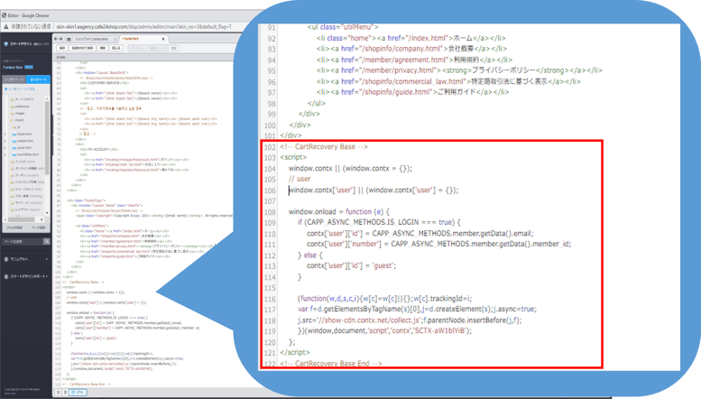Screen dimensions: 701x399
Task: Go to previous editor tab with left arrow
Action: tap(56, 39)
